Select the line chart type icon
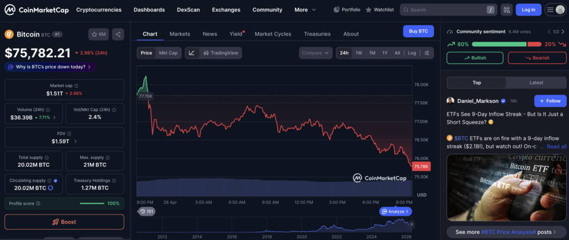Viewport: 569px width, 240px height. (x=192, y=53)
